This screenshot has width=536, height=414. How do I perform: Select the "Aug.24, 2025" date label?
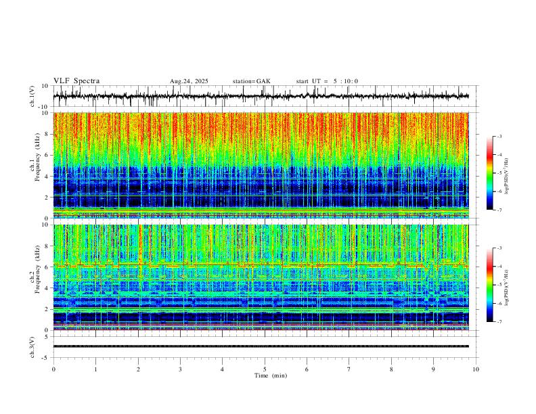[x=189, y=81]
